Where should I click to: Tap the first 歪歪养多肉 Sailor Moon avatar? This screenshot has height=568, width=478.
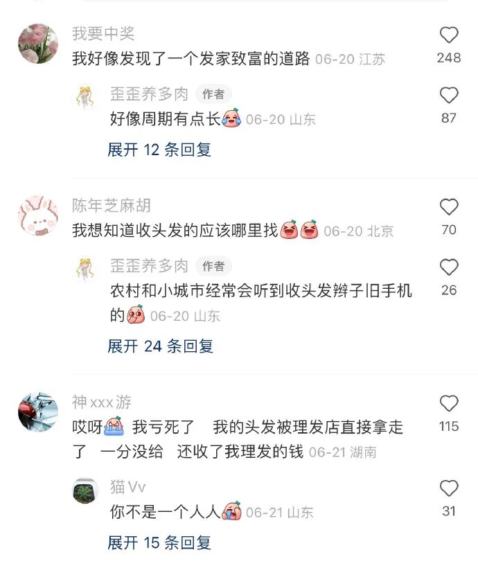(85, 98)
